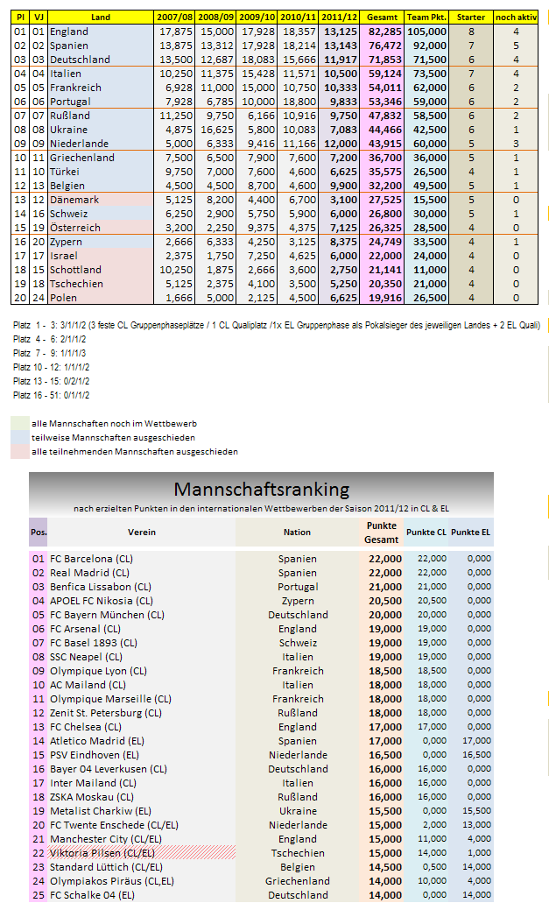This screenshot has width=549, height=910.
Task: Click England's team points 105,000
Action: (x=427, y=32)
